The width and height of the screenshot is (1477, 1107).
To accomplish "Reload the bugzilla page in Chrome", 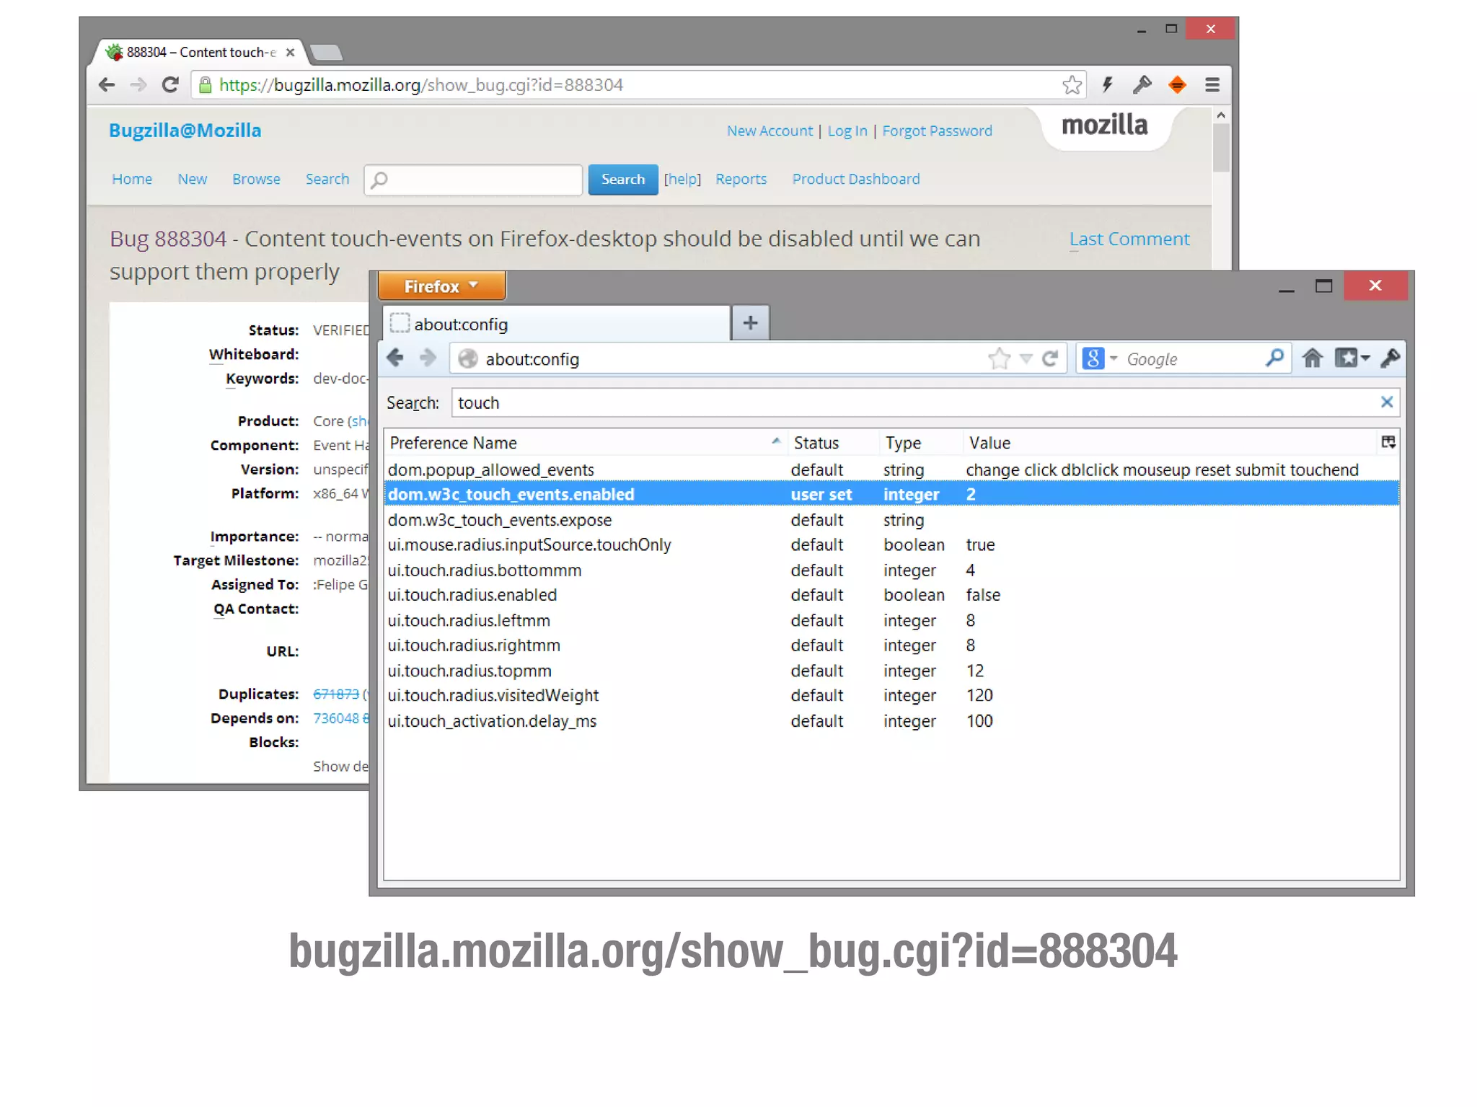I will pos(170,85).
